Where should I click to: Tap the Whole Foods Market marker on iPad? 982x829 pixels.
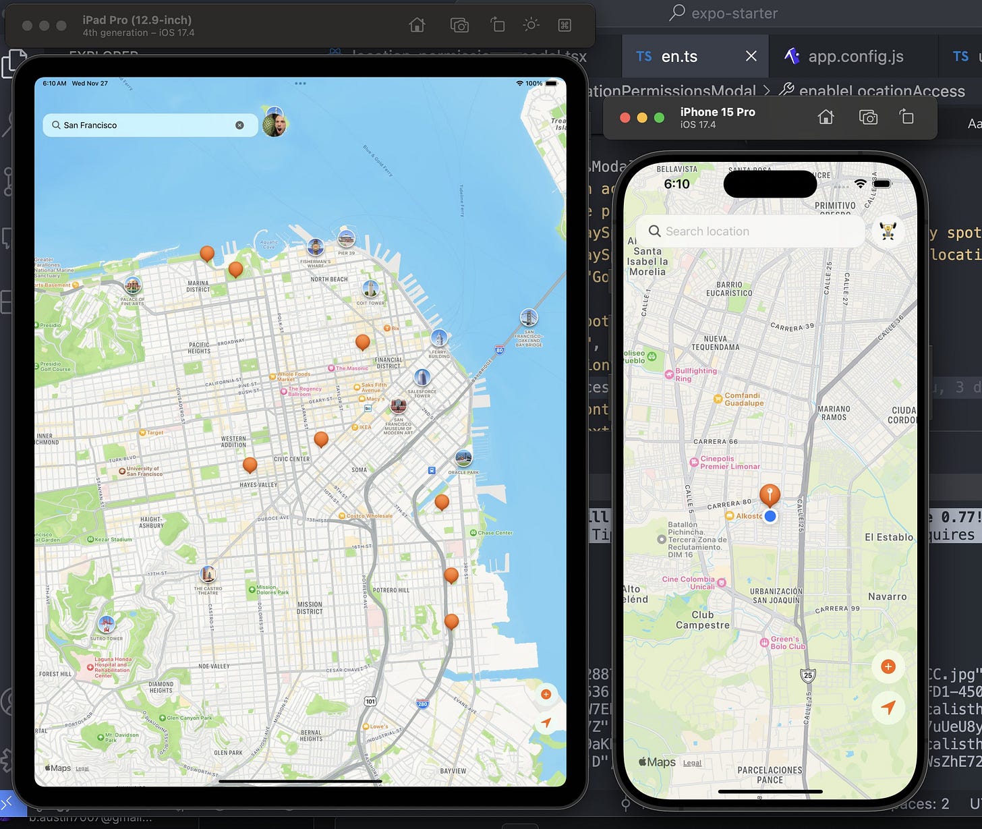tap(272, 376)
